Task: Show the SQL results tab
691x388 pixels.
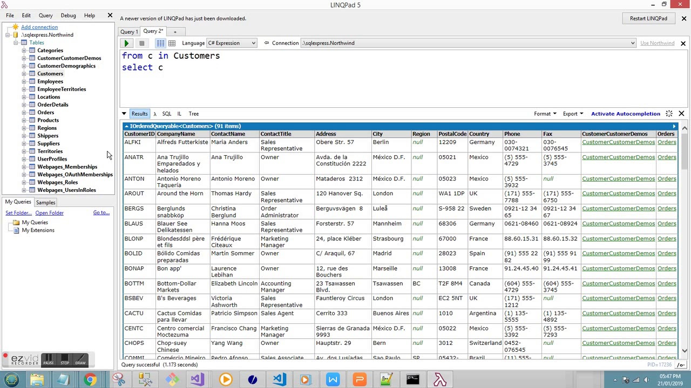Action: click(166, 114)
